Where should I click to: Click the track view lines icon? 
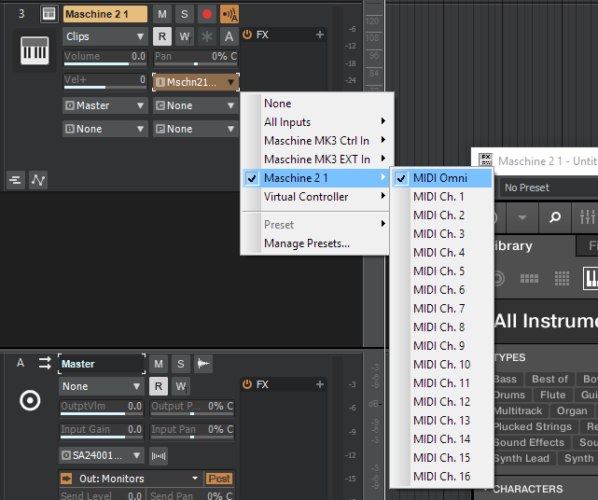pyautogui.click(x=15, y=180)
